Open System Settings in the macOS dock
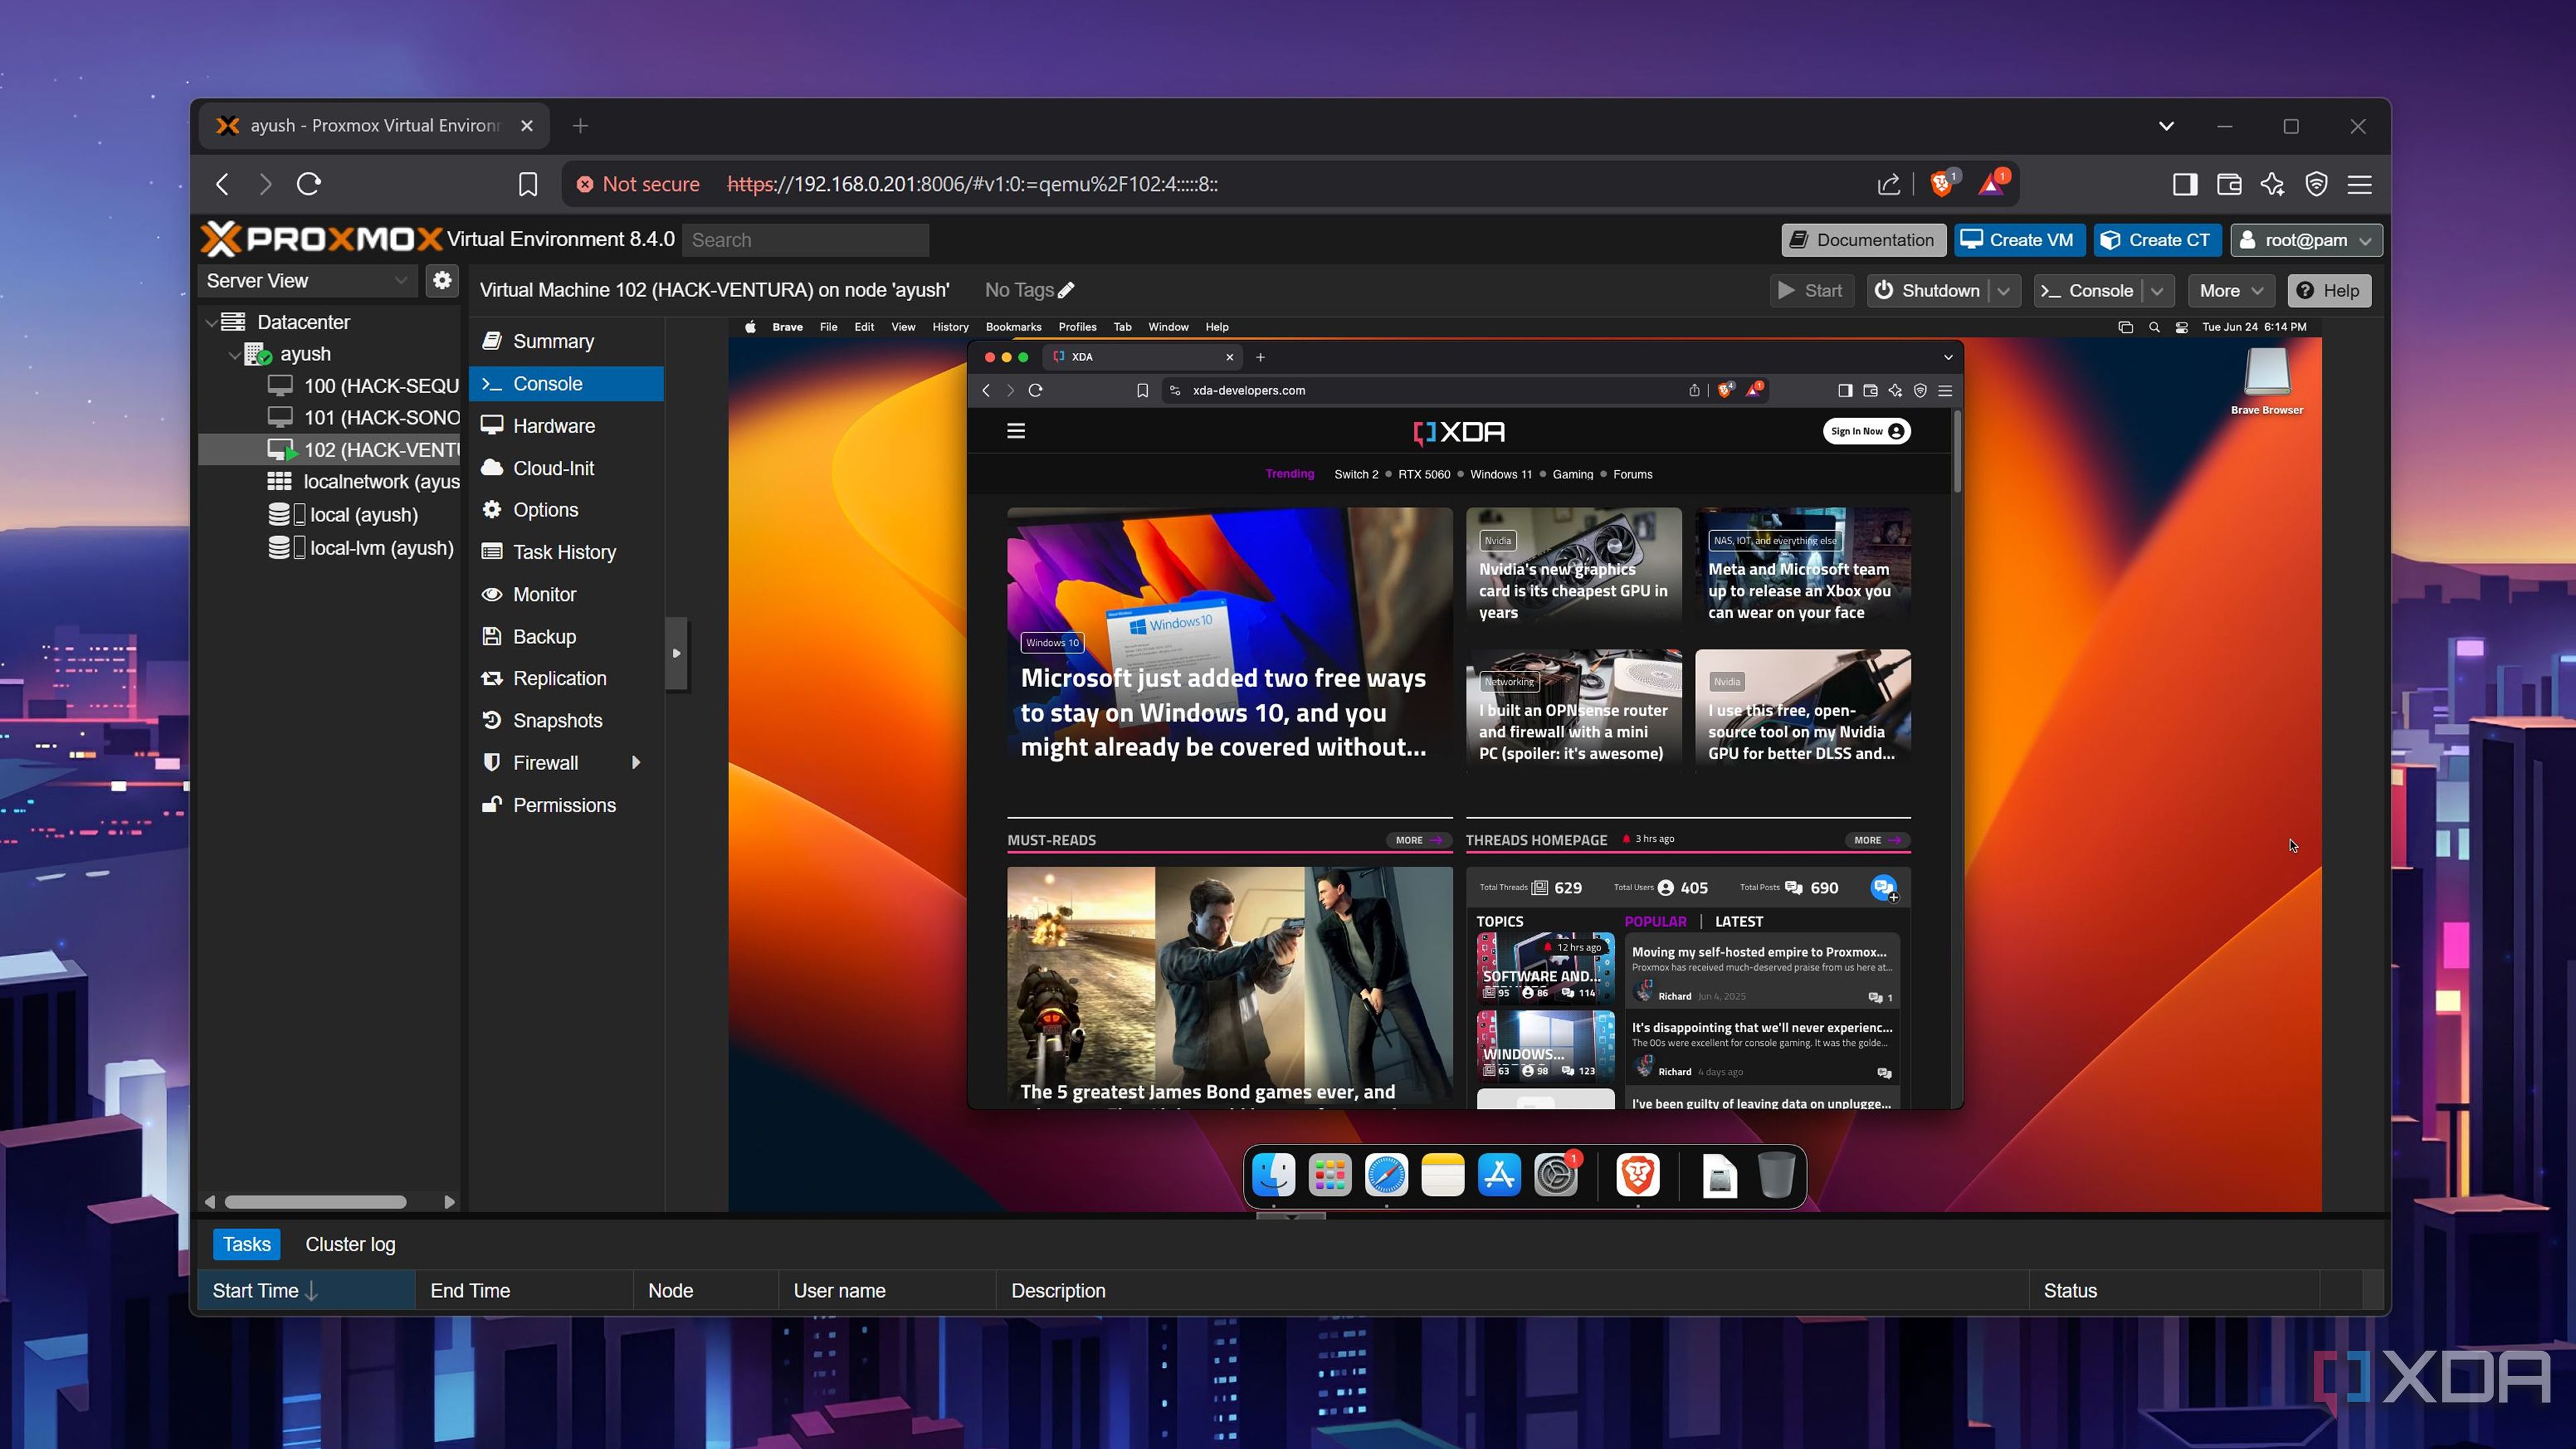The image size is (2576, 1449). [x=1556, y=1175]
